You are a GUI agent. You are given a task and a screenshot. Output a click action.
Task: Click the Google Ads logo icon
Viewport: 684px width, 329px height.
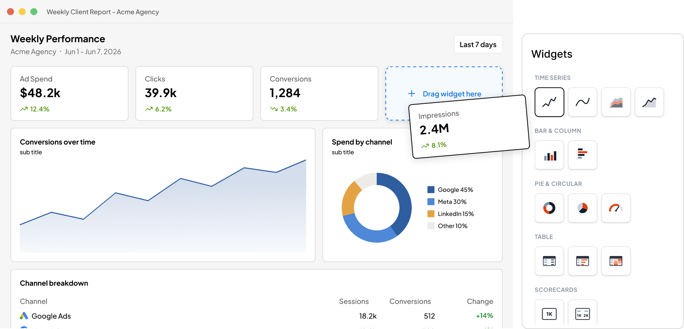(x=24, y=316)
